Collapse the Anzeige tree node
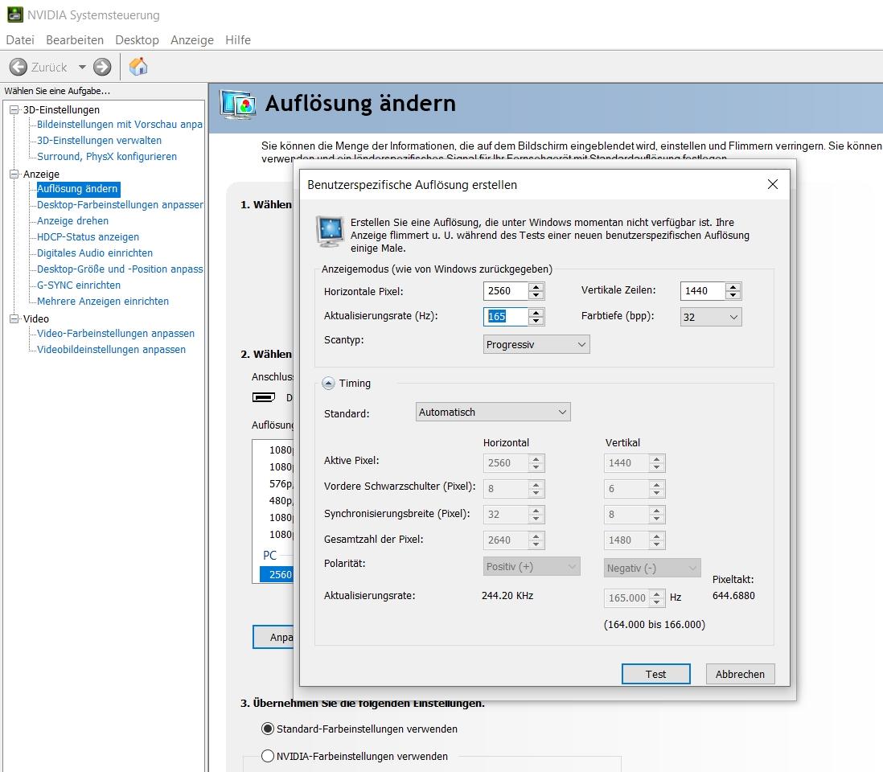The width and height of the screenshot is (883, 772). [14, 174]
